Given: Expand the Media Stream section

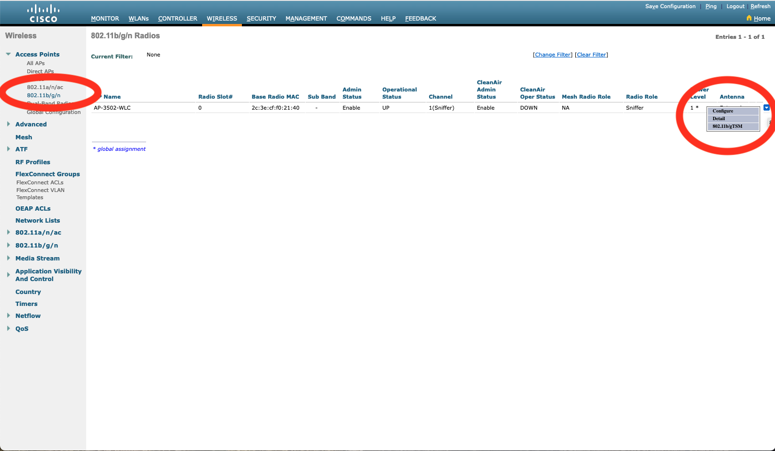Looking at the screenshot, I should [8, 258].
